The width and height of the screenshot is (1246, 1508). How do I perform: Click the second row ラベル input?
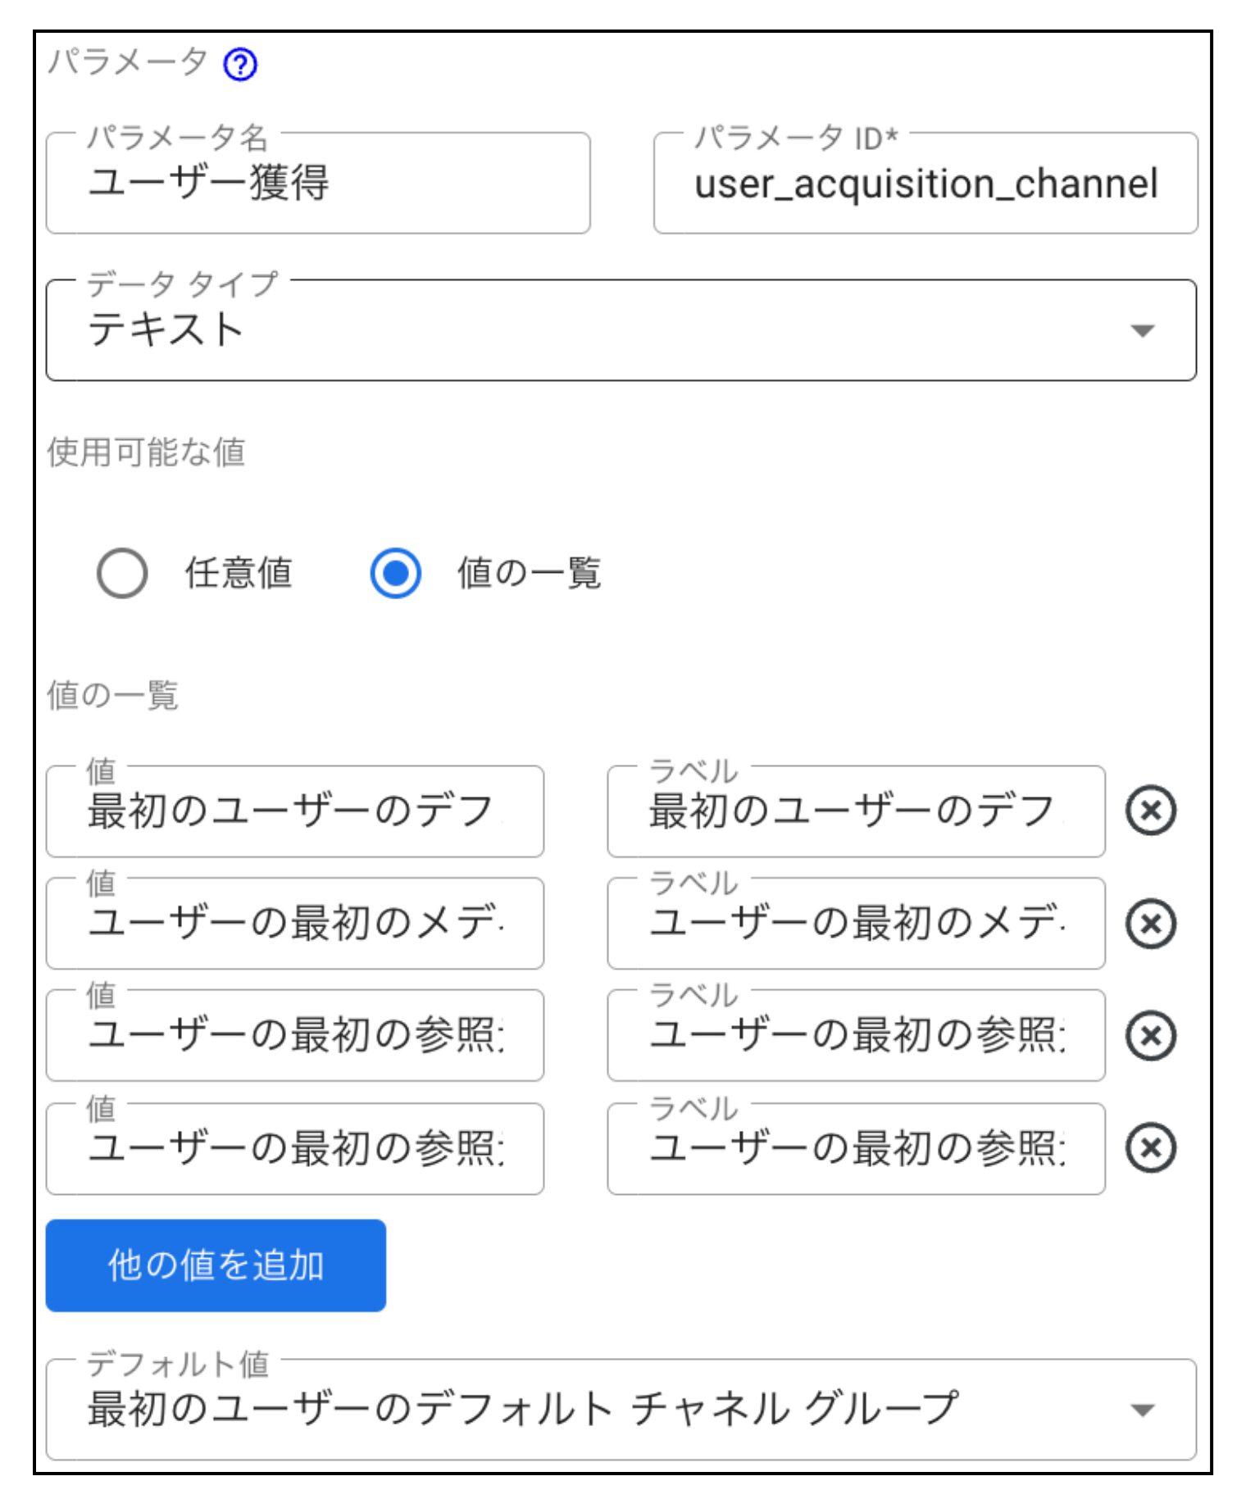[x=856, y=924]
